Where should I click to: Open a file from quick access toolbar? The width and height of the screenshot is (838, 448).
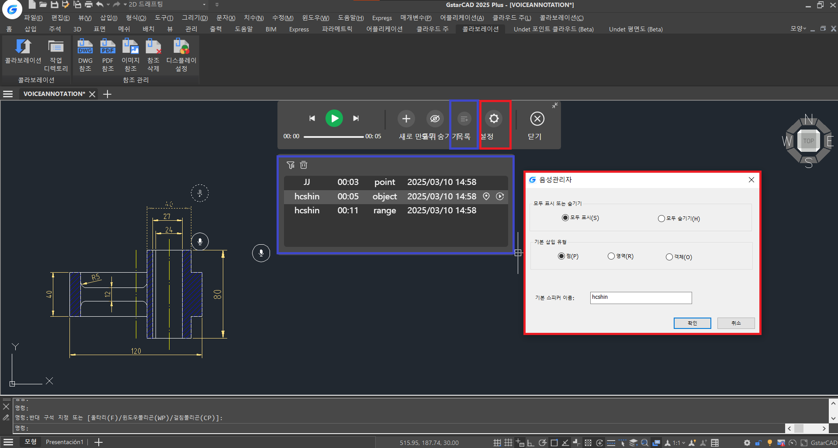click(43, 5)
